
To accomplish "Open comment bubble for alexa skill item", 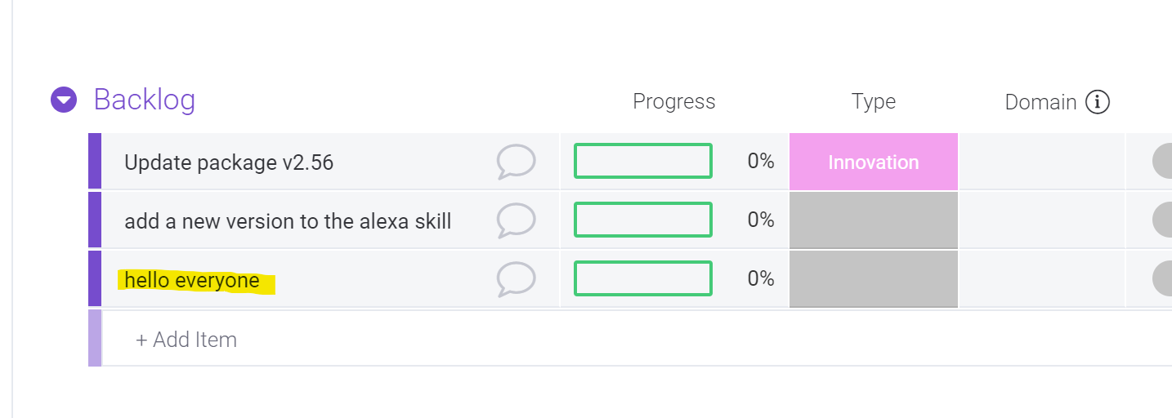I will tap(516, 220).
